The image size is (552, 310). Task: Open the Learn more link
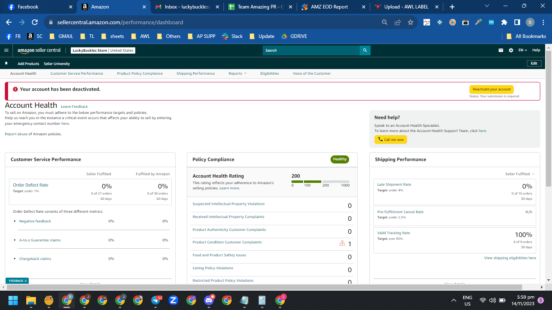click(x=229, y=188)
